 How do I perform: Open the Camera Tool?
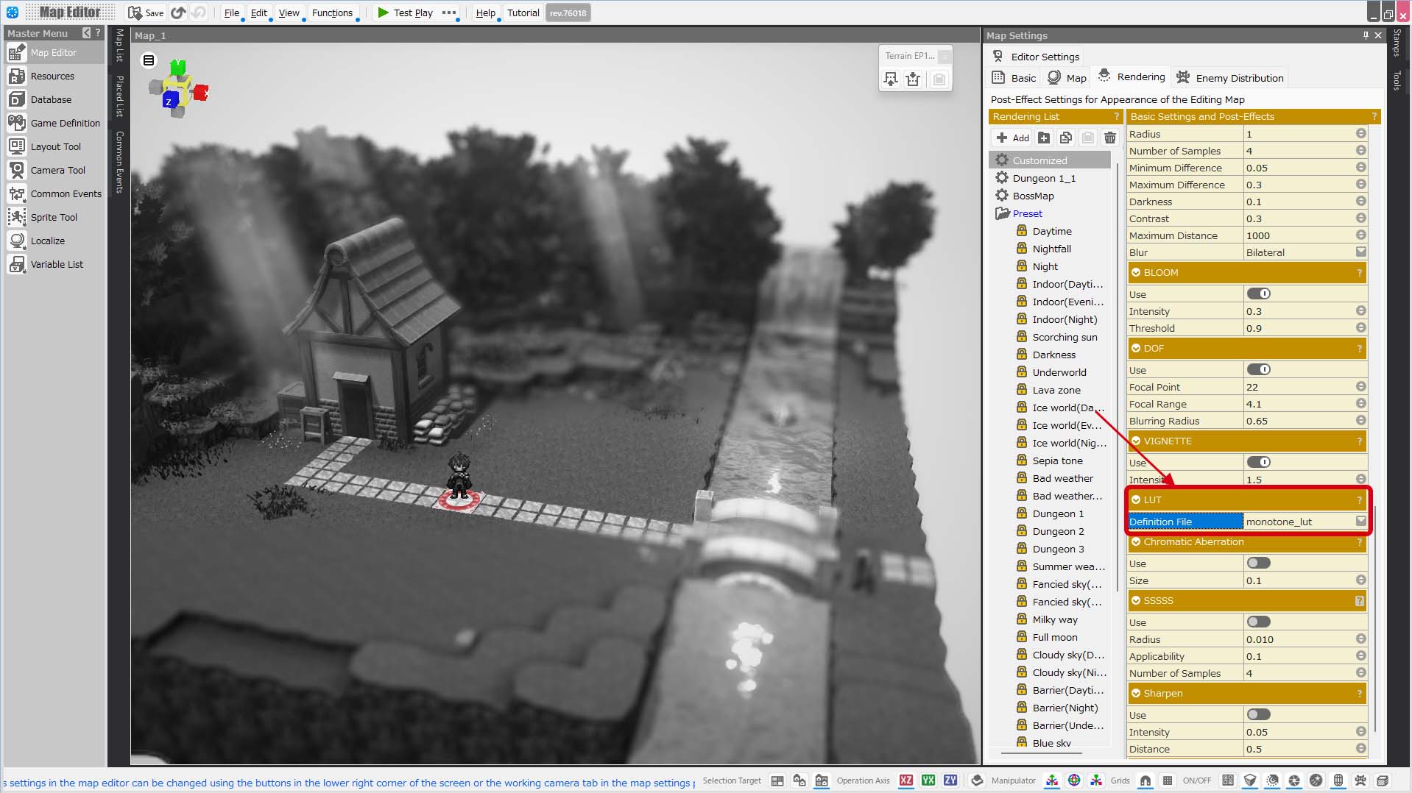click(53, 170)
